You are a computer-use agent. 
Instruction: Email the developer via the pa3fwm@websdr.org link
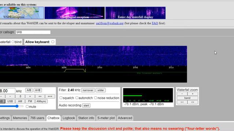coord(110,23)
